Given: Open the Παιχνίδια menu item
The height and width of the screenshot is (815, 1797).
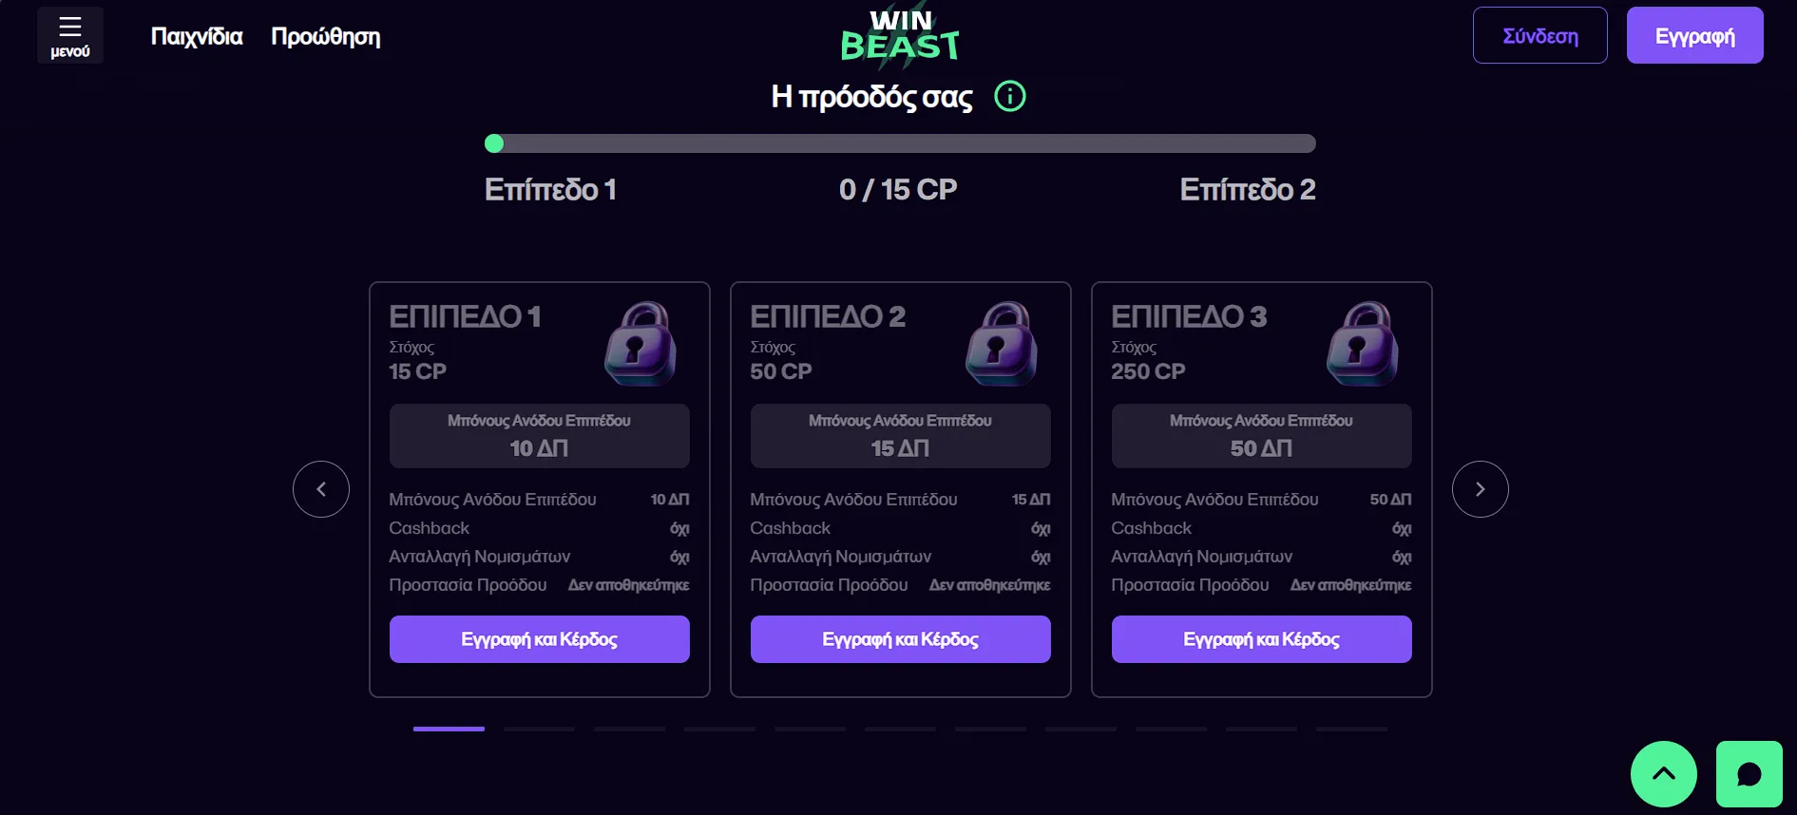Looking at the screenshot, I should pyautogui.click(x=197, y=35).
